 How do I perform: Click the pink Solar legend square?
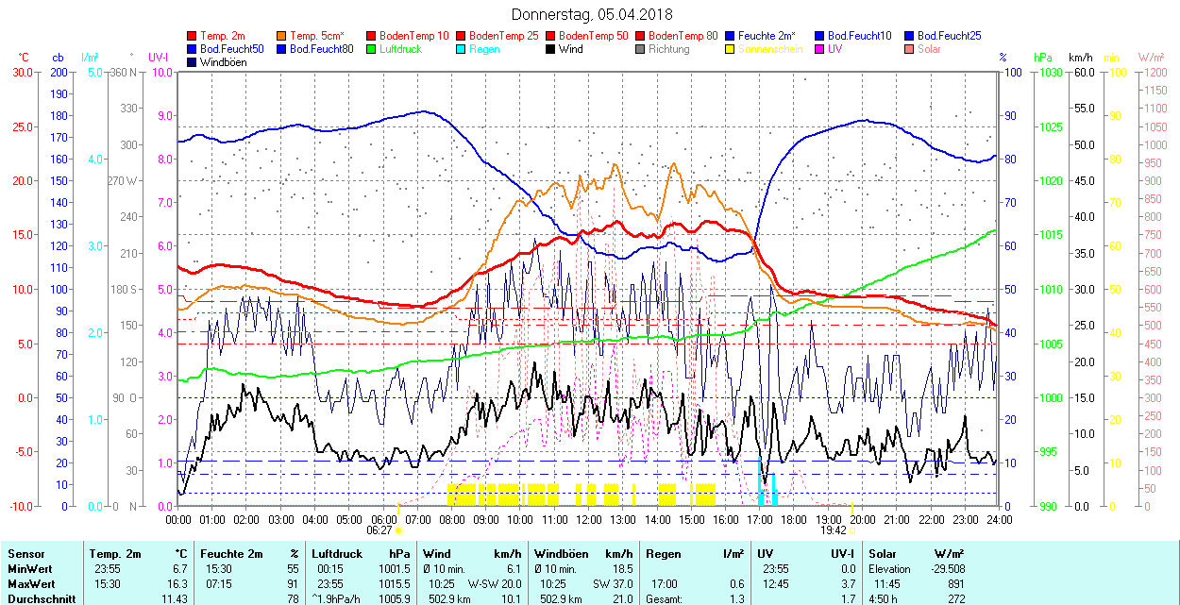click(910, 49)
